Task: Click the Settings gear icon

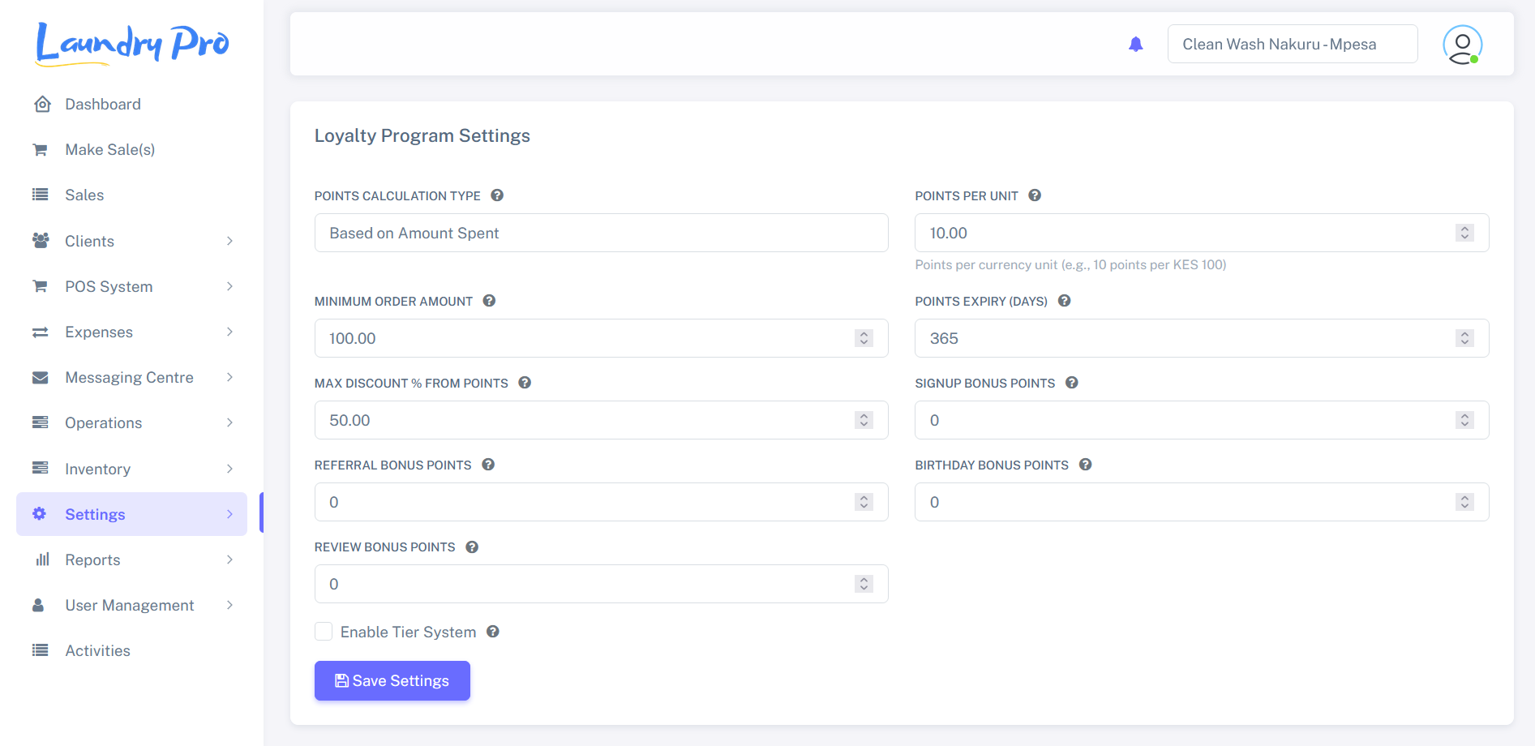Action: 39,513
